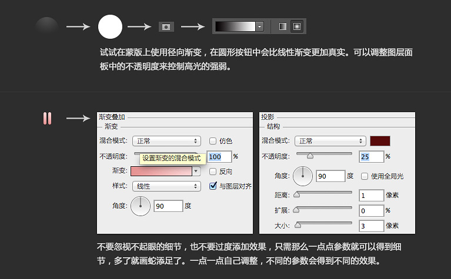Image resolution: width=451 pixels, height=279 pixels.
Task: Click drop shadow angle field 90
Action: [x=330, y=176]
